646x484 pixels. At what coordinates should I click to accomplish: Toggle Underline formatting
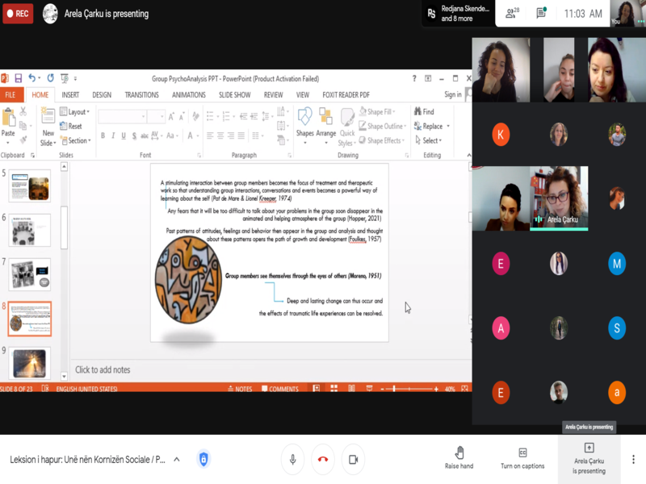pyautogui.click(x=124, y=136)
